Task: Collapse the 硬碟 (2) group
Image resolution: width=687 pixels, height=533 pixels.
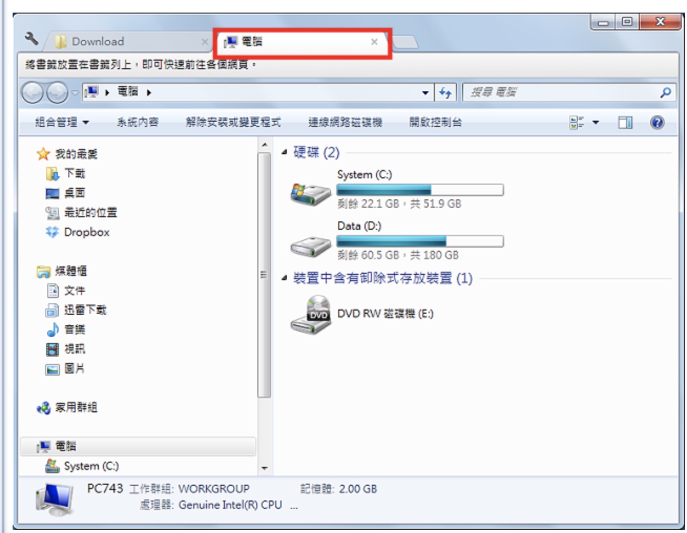Action: (284, 152)
